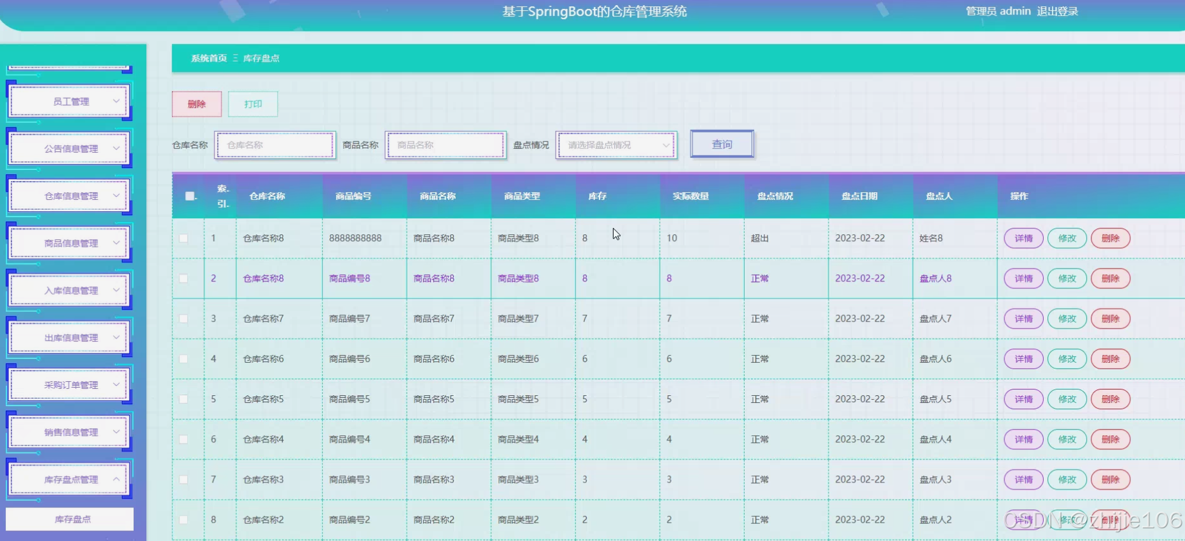The height and width of the screenshot is (541, 1185).
Task: Click 删除 for the 姓名8 row
Action: click(x=1110, y=238)
